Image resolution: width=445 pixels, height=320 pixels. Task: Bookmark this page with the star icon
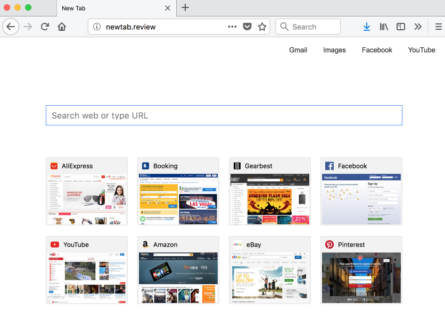262,27
